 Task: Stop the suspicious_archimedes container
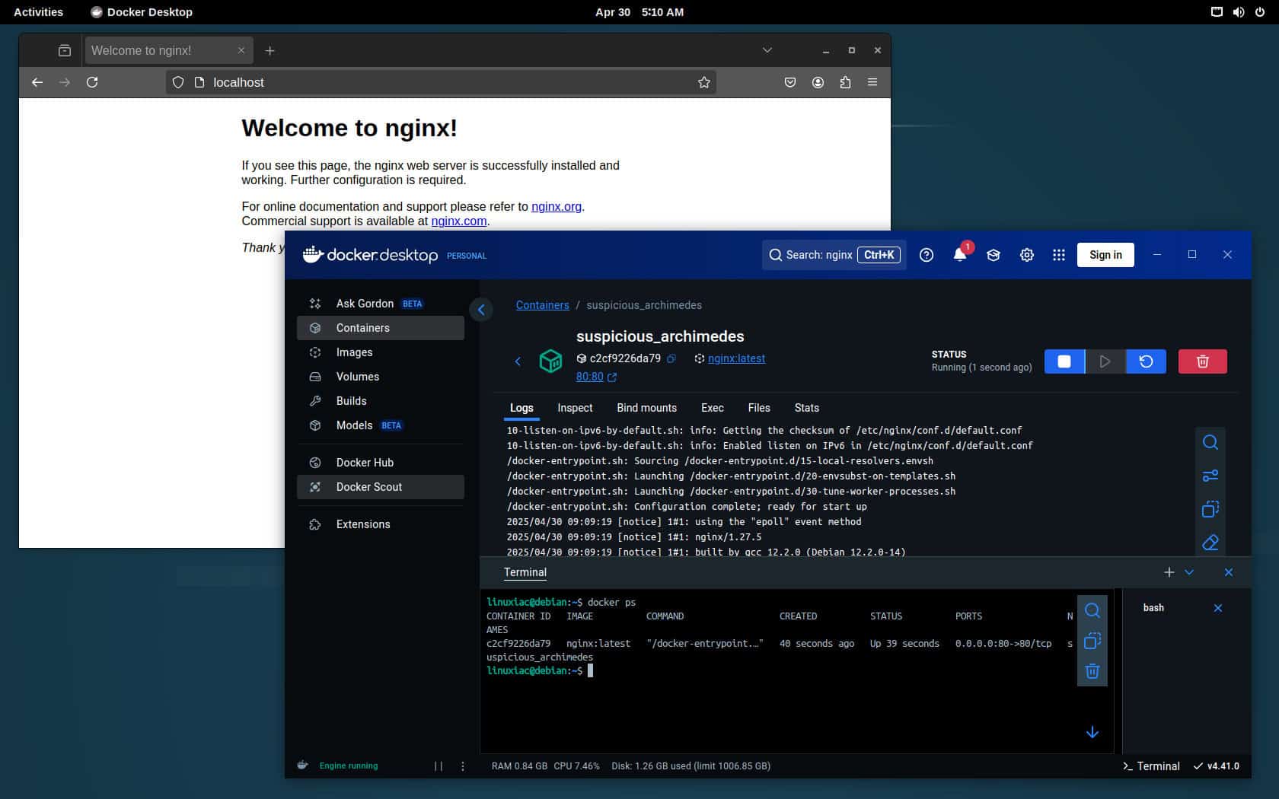click(1064, 361)
